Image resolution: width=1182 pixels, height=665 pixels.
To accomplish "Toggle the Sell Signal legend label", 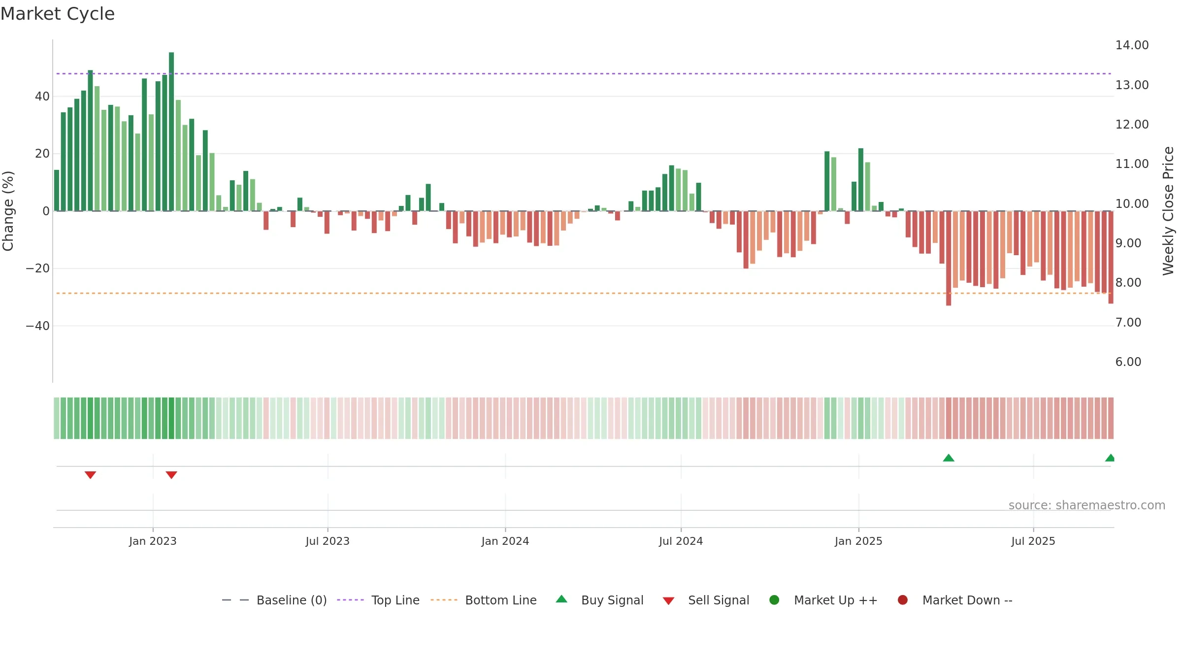I will pyautogui.click(x=719, y=600).
